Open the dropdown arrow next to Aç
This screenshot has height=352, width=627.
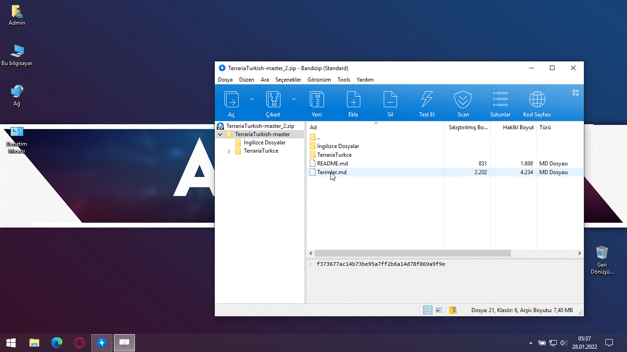coord(252,99)
